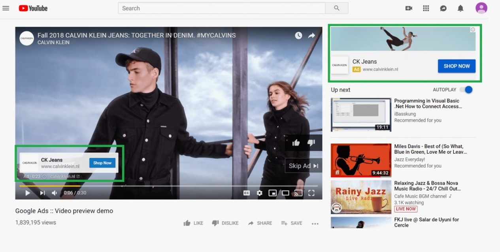500x252 pixels.
Task: Open the notifications bell
Action: tap(460, 8)
